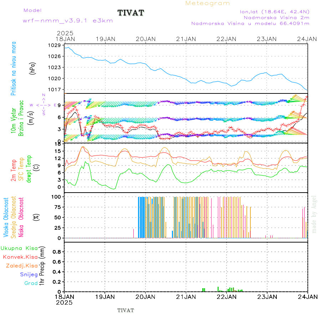321x321 pixels.
Task: Click the wrf-nmm_v3.9.1 e3km model name
Action: (68, 21)
